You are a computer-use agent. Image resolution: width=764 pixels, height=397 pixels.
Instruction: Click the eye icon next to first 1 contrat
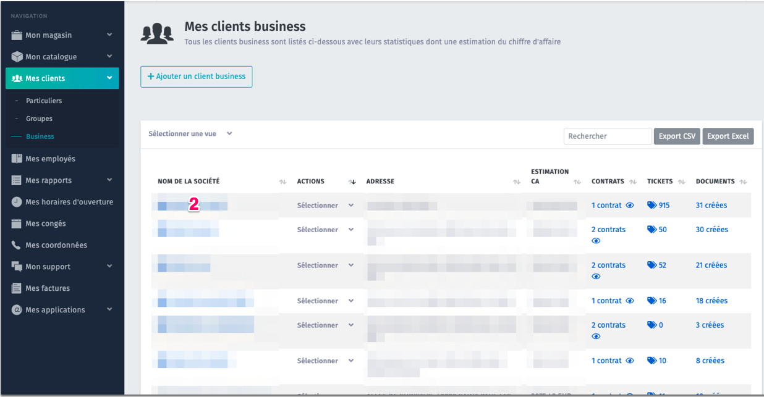(630, 206)
